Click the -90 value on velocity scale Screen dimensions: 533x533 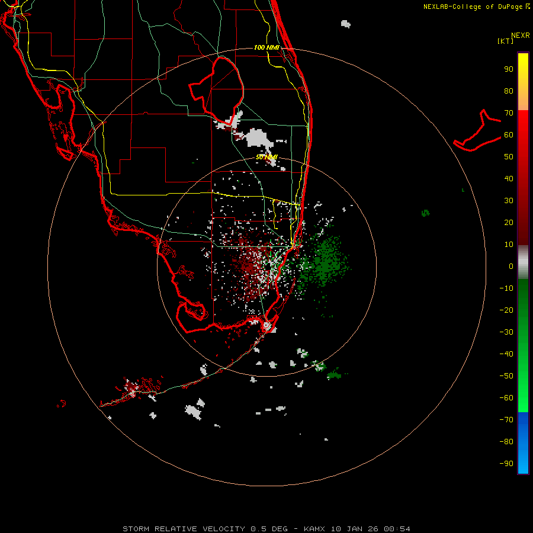tap(506, 464)
